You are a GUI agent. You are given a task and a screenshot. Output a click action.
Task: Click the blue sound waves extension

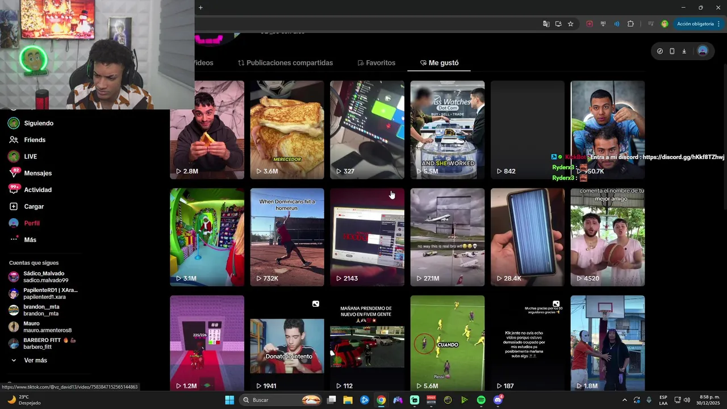point(617,24)
